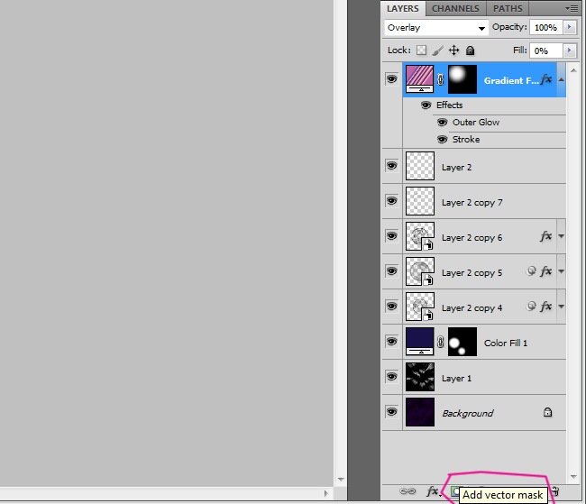Screen dimensions: 586x504
Task: Click fx icon on Gradient Fill layer
Action: pos(546,79)
